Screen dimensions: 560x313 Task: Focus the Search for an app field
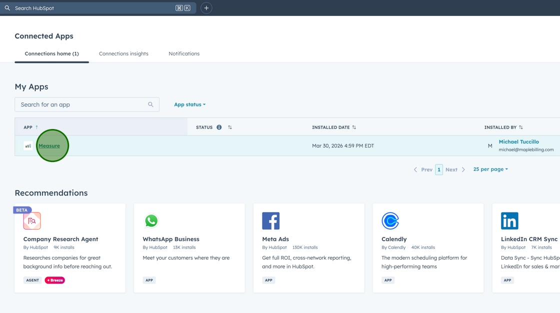pyautogui.click(x=82, y=104)
